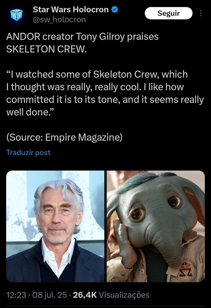
Task: View the 26,4K Visualizações count
Action: [111, 295]
